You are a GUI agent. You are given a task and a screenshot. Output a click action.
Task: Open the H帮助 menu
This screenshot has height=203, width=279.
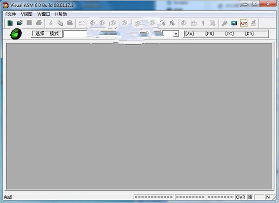coord(61,14)
